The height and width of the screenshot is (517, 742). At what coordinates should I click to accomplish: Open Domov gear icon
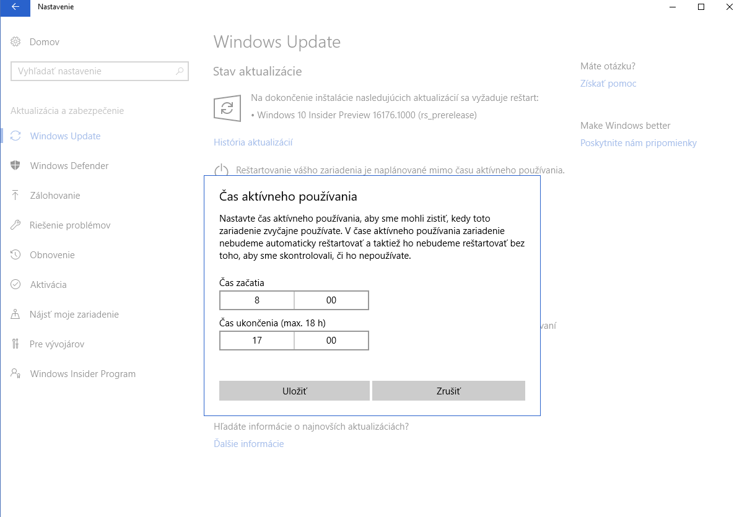(x=15, y=41)
